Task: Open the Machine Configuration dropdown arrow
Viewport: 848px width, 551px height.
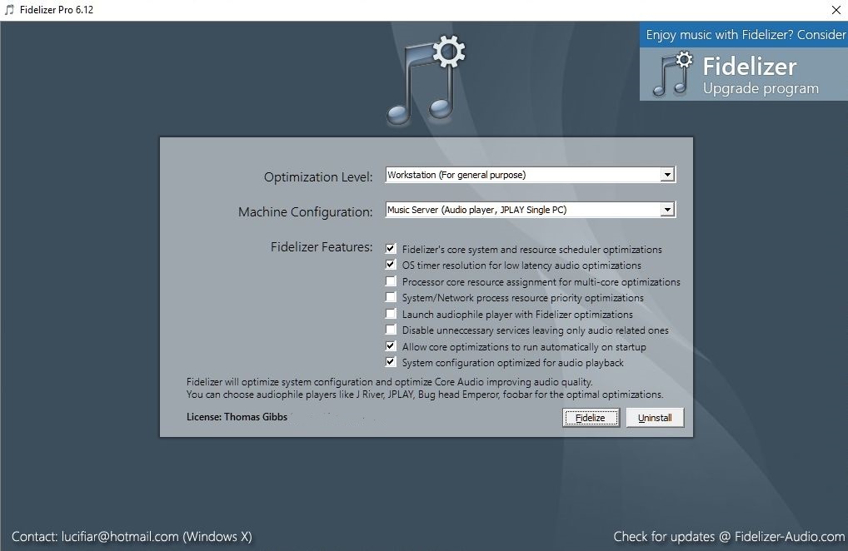Action: click(x=667, y=210)
